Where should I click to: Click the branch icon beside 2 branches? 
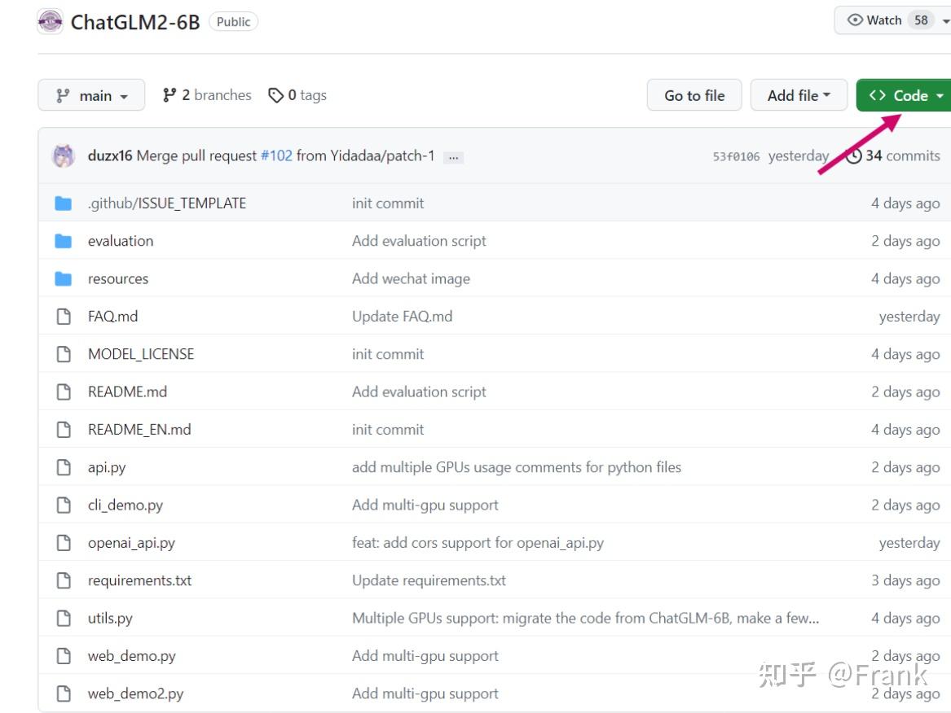(170, 95)
